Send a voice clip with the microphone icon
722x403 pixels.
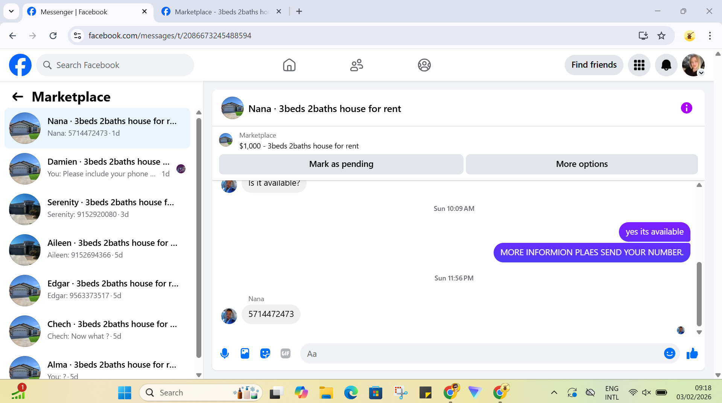pyautogui.click(x=224, y=354)
